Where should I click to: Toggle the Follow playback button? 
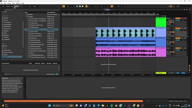pyautogui.click(x=8, y=6)
